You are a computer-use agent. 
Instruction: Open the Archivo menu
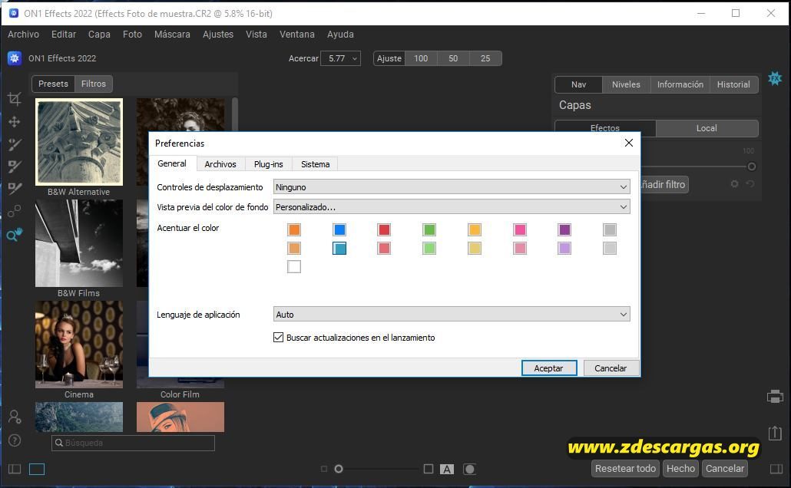pos(23,35)
